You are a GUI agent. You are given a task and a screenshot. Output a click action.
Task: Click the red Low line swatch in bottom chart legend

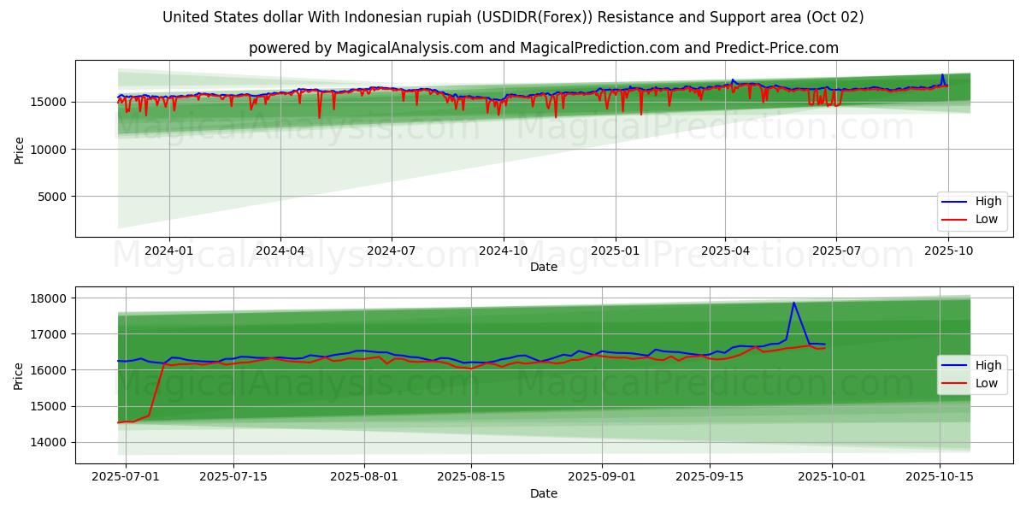(x=954, y=383)
